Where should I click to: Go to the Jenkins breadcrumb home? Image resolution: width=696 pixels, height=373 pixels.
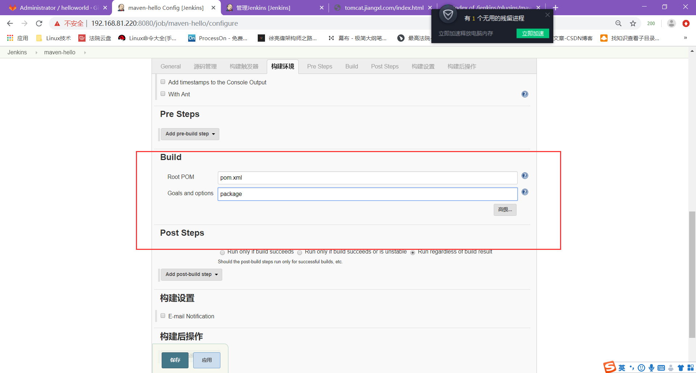17,53
